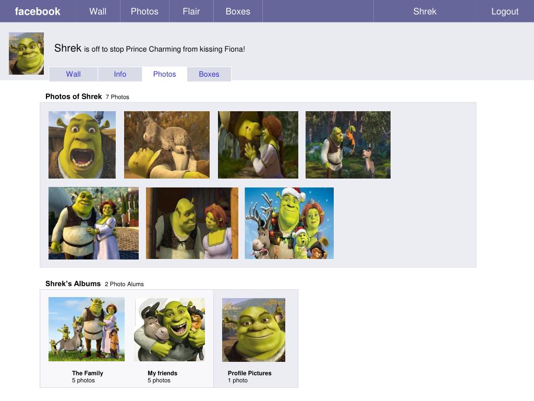Open forest photo with Shrek and Donkey
Viewport: 534px width, 401px height.
point(348,145)
